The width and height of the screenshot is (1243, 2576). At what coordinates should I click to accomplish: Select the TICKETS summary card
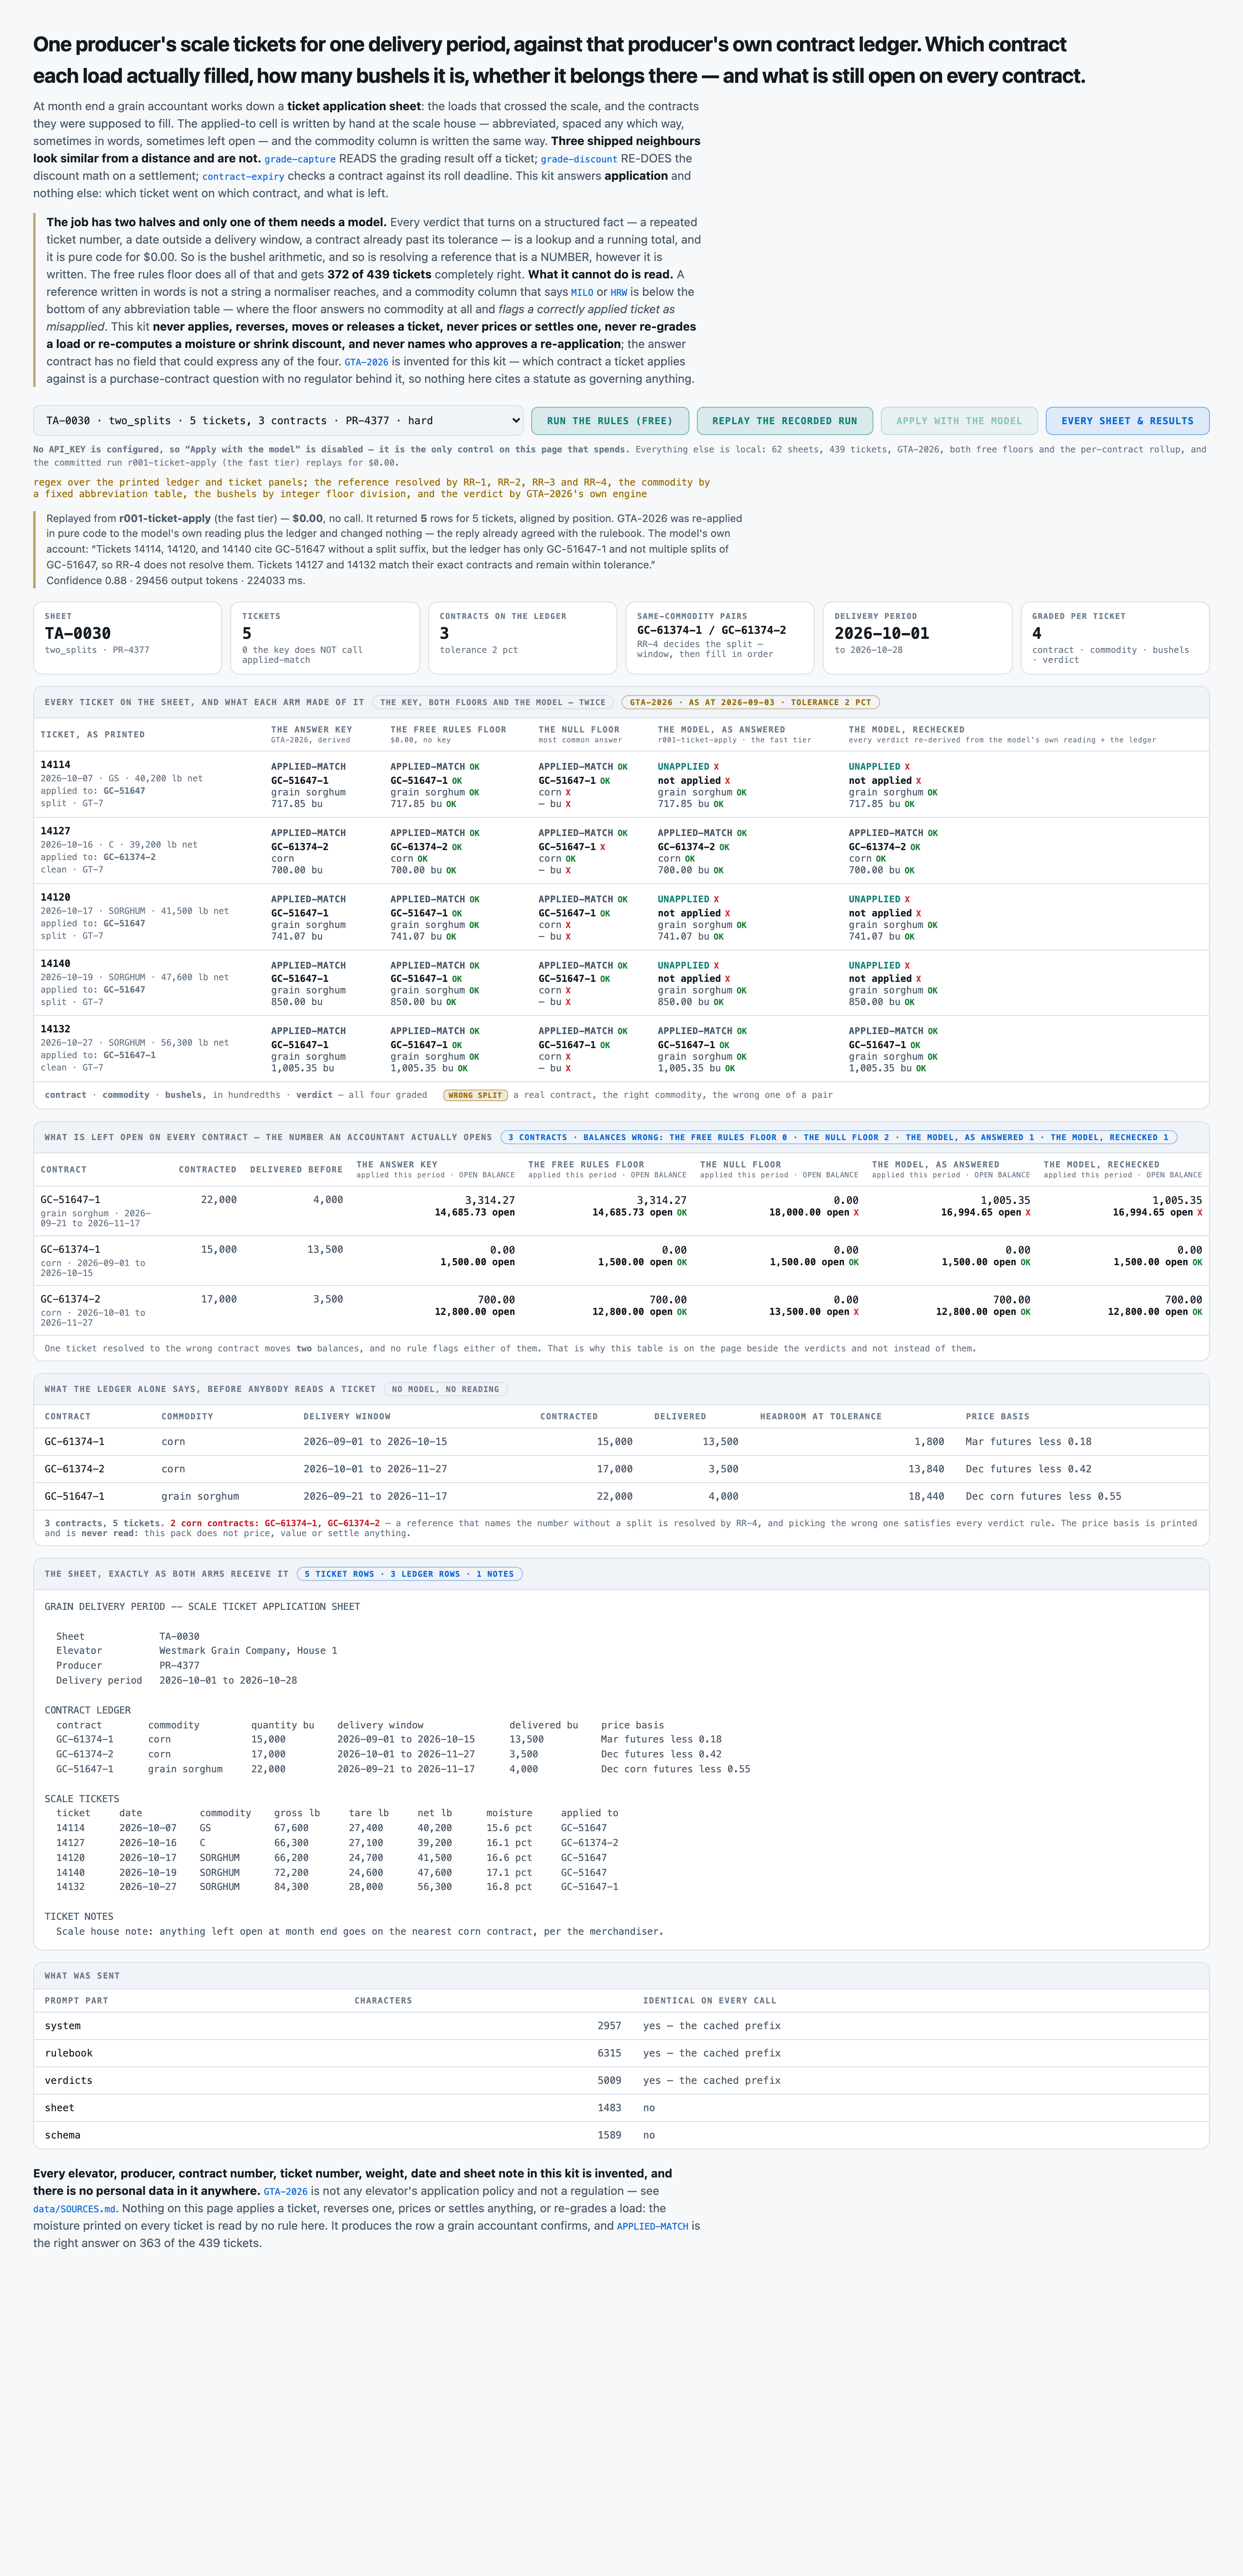(x=325, y=638)
